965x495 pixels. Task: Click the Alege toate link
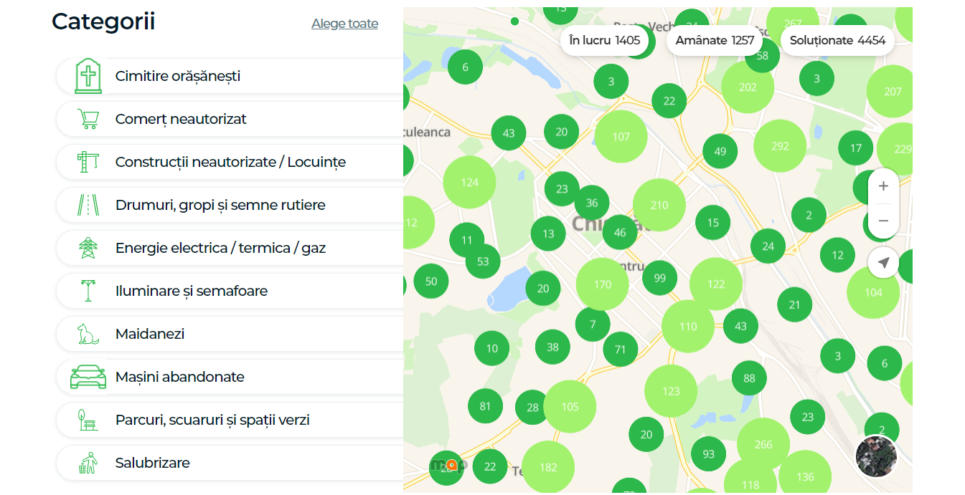(x=344, y=24)
